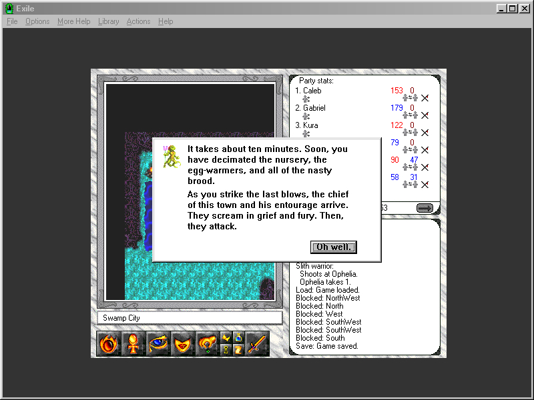
Task: Maximize the Exile window
Action: [512, 9]
